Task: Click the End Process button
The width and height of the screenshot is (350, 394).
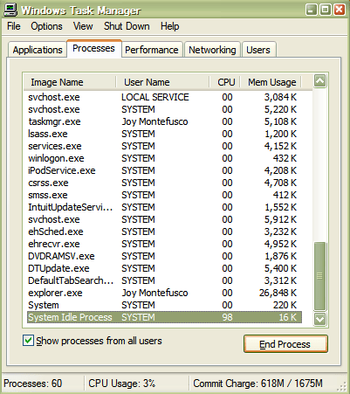Action: click(x=285, y=344)
